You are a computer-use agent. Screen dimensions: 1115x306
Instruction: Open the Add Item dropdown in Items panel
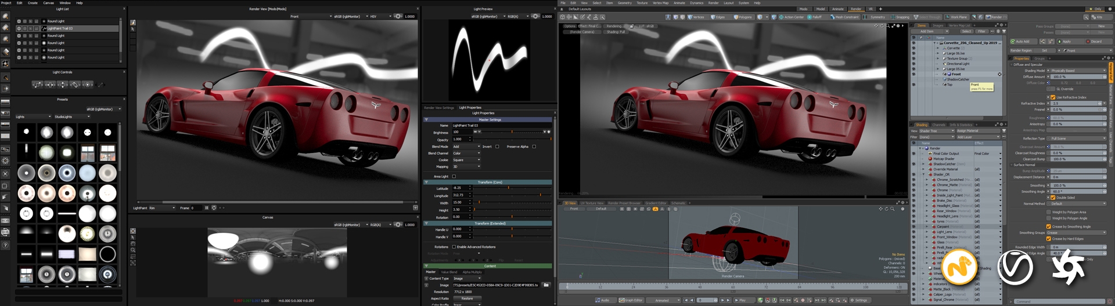(929, 31)
